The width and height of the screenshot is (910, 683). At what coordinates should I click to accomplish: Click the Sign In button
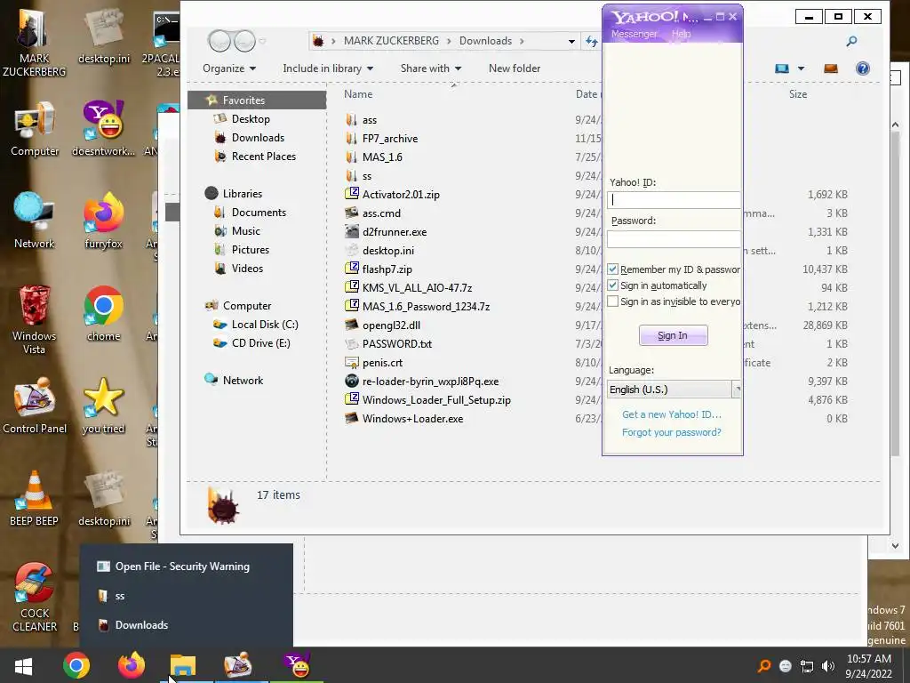pos(674,335)
